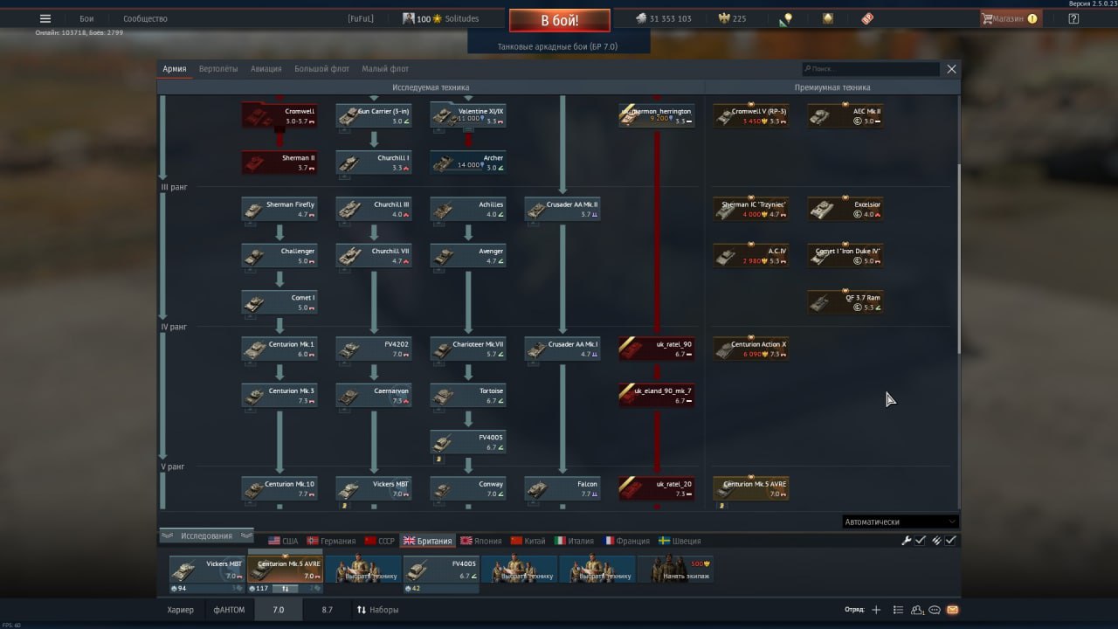Select the Хариер preset
Image resolution: width=1118 pixels, height=629 pixels.
[x=181, y=610]
